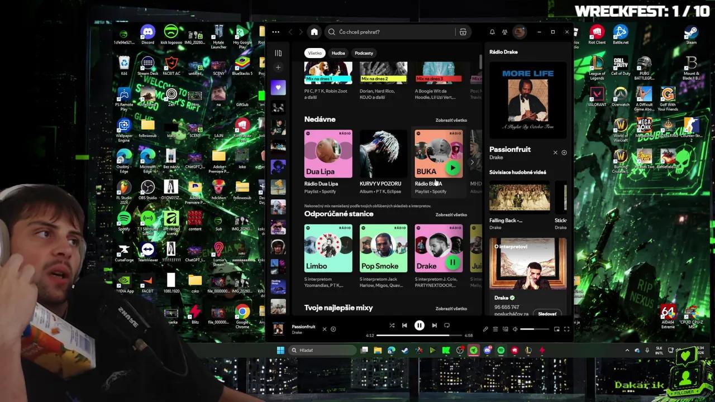Screen dimensions: 715x402
Task: Go to Spotify home
Action: [x=314, y=32]
